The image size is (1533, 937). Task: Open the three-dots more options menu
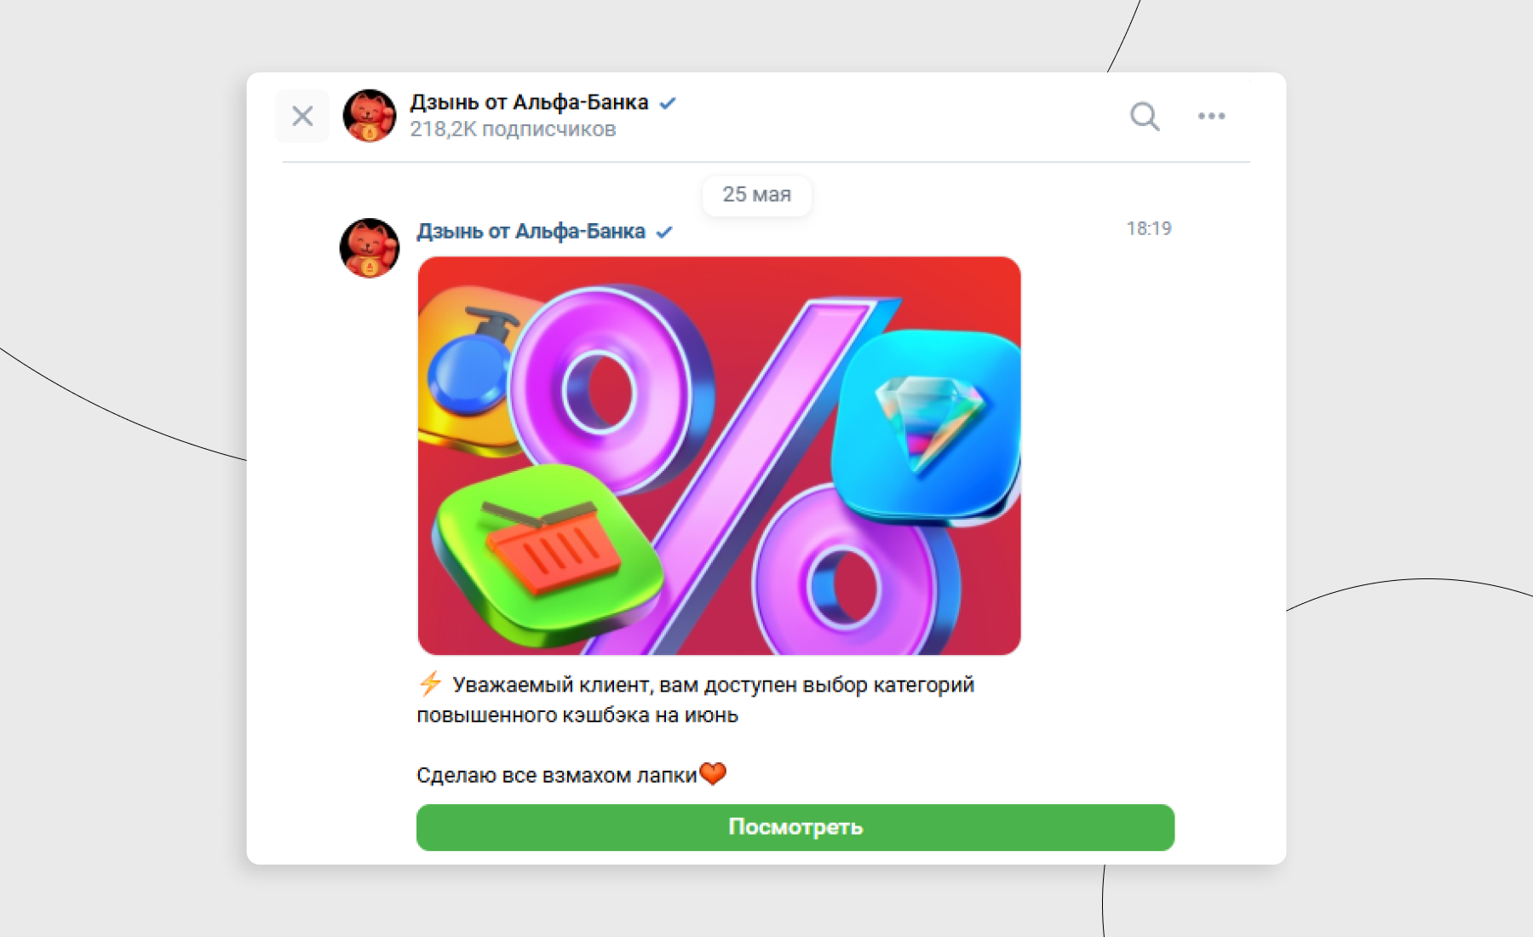click(1211, 116)
